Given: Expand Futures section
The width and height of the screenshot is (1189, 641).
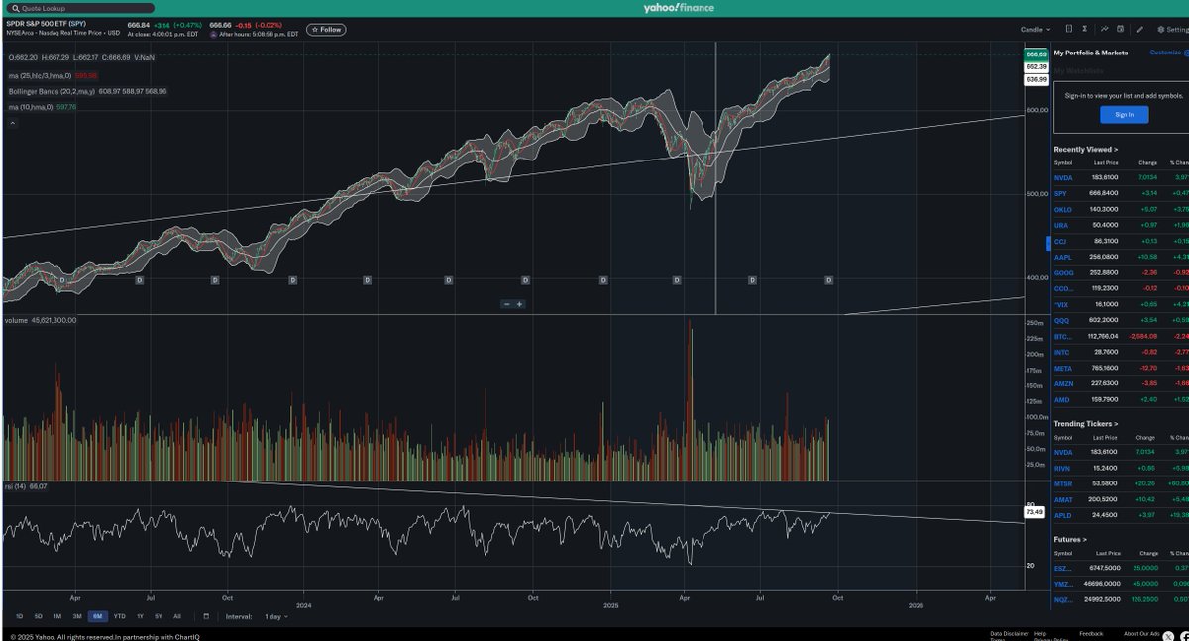Looking at the screenshot, I should click(1069, 540).
